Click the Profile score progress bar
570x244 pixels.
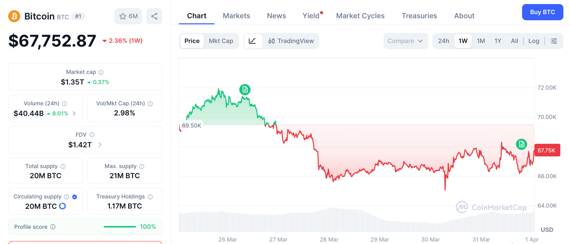[120, 227]
